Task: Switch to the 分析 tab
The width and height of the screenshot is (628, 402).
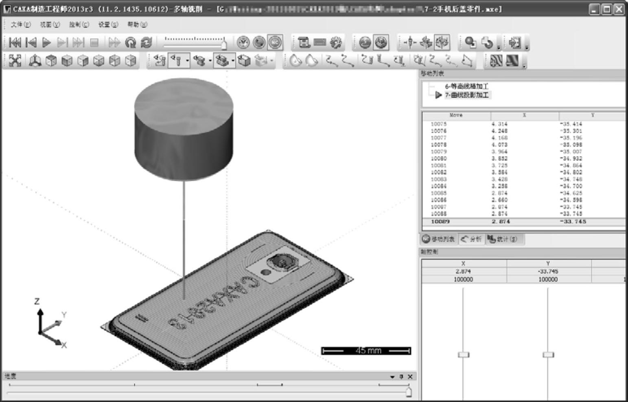Action: [471, 239]
